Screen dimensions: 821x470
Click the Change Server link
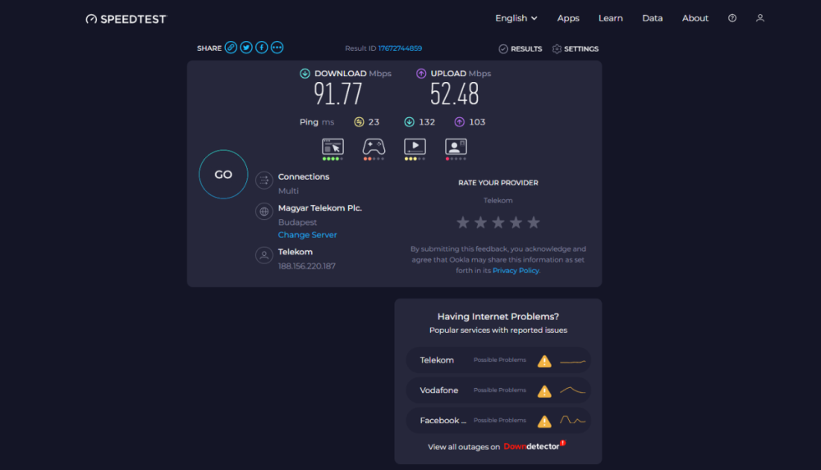coord(307,235)
